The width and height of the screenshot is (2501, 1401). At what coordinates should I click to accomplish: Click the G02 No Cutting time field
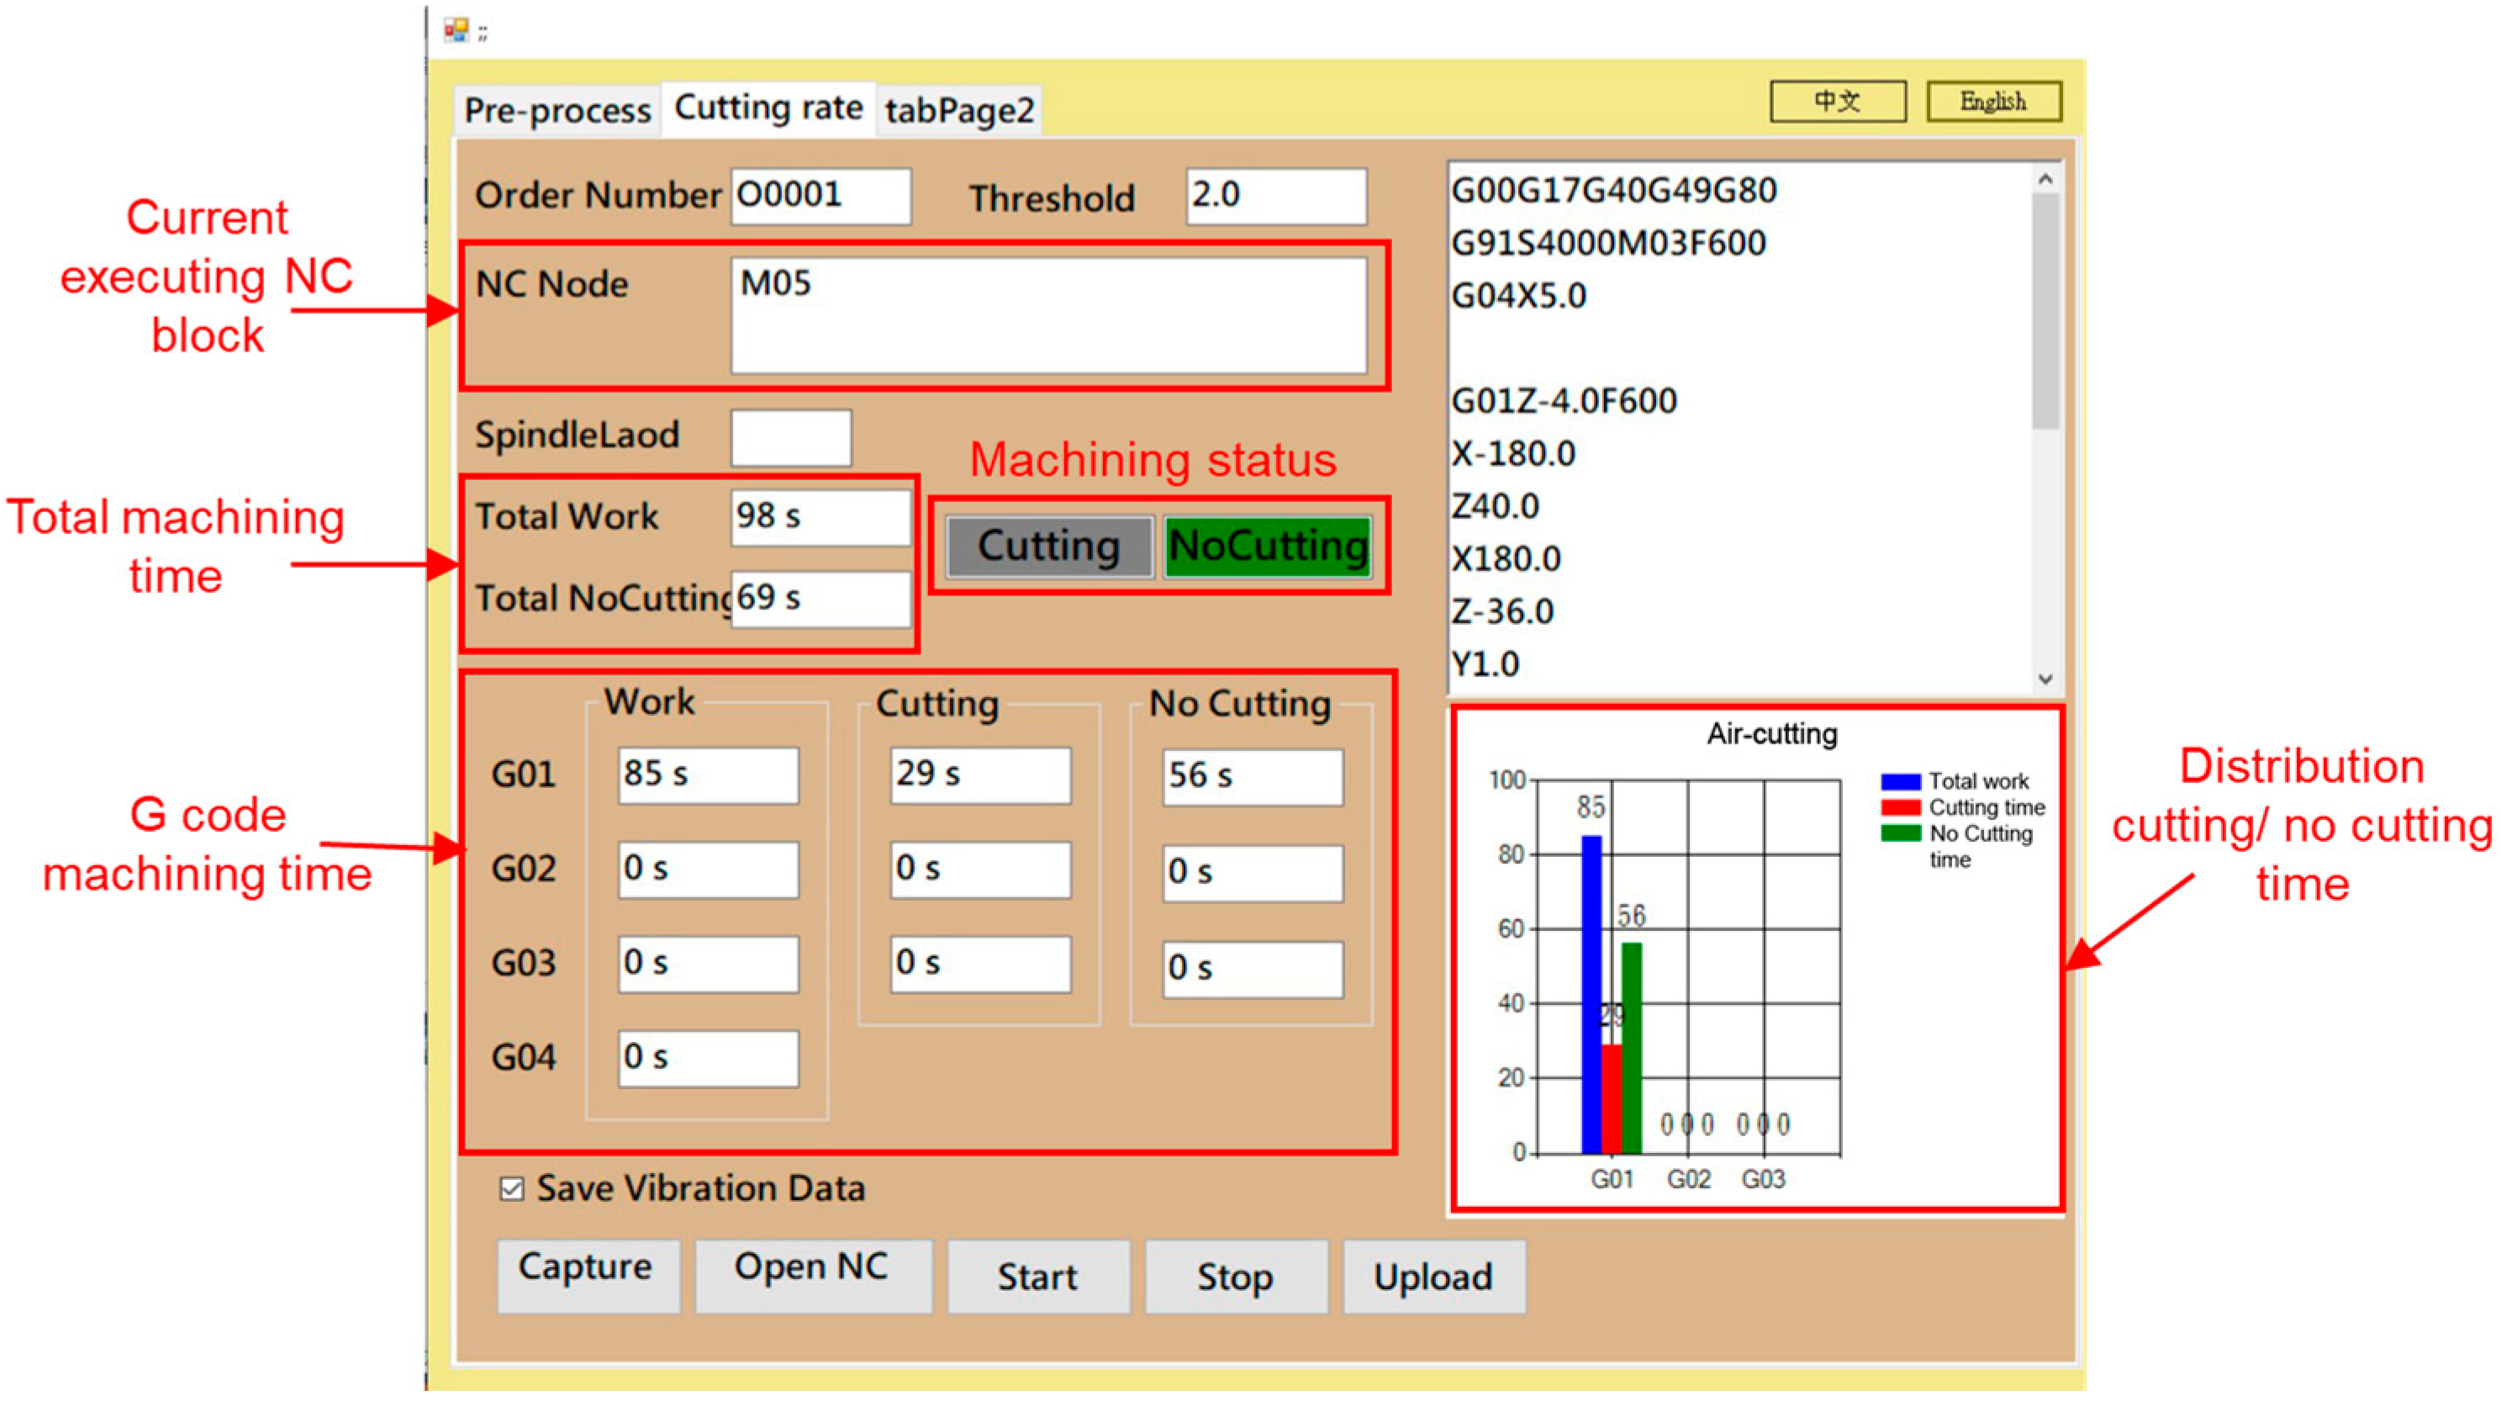[x=1253, y=873]
